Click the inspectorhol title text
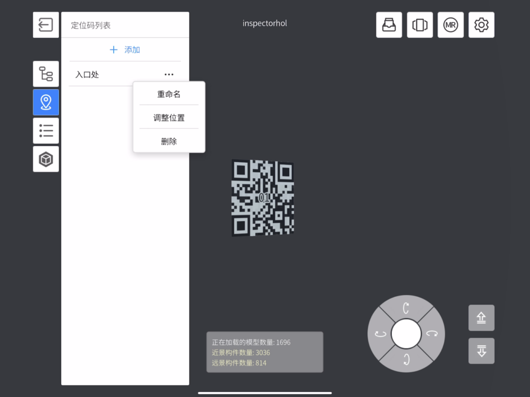 pos(264,23)
